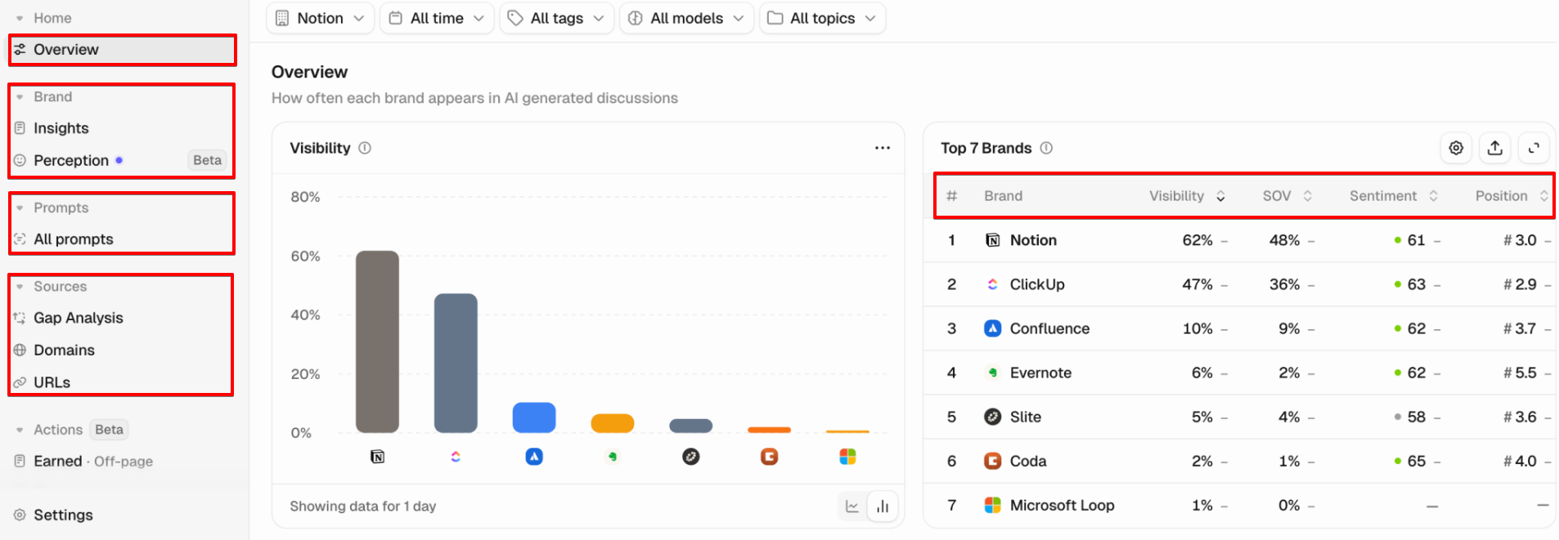
Task: Open Notion row in brands table
Action: [x=1239, y=240]
